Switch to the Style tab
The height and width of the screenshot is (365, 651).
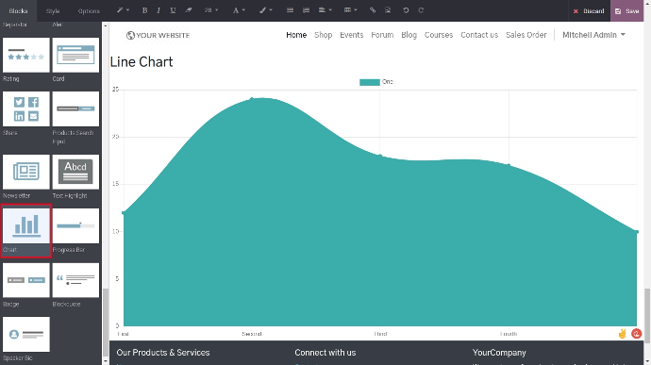[x=53, y=10]
